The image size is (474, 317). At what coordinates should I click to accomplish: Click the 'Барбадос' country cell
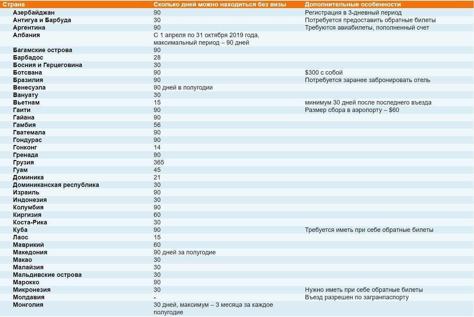[28, 58]
